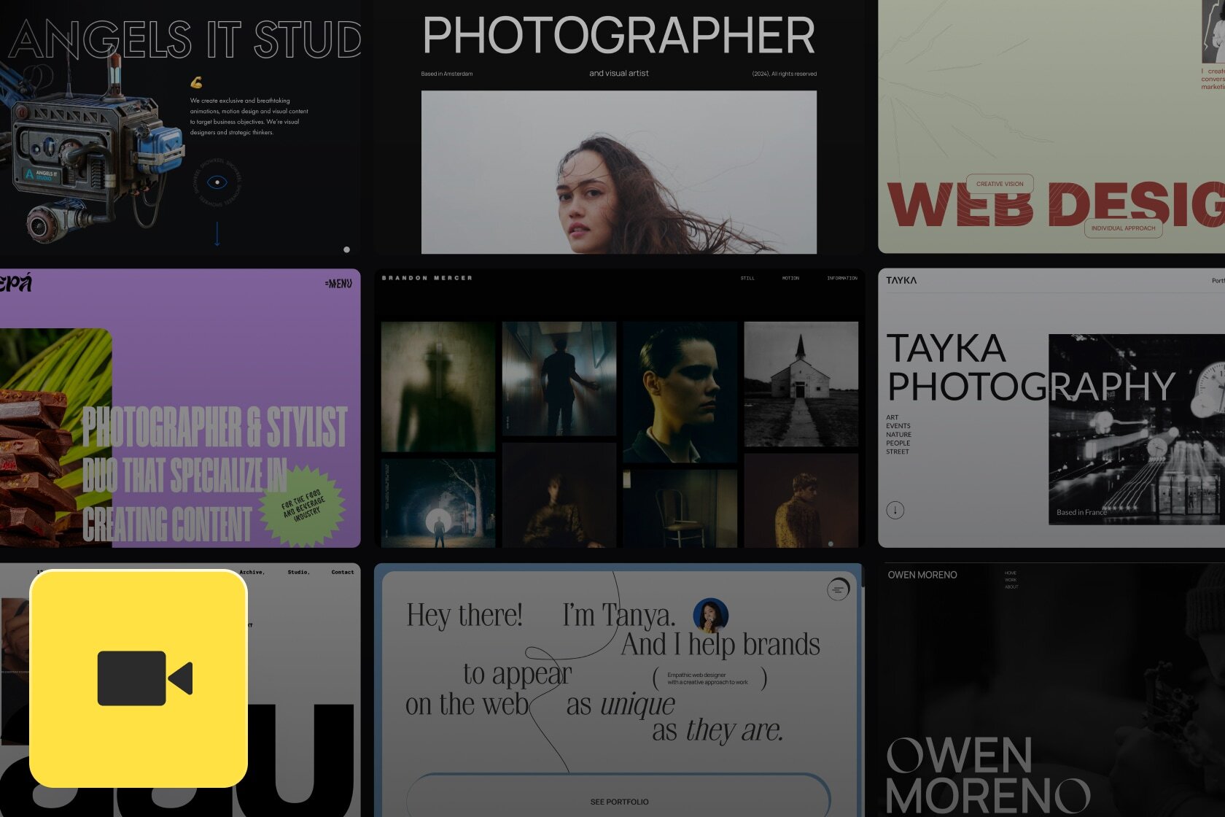
Task: Select the NATURE category in Tayka template
Action: tap(899, 435)
